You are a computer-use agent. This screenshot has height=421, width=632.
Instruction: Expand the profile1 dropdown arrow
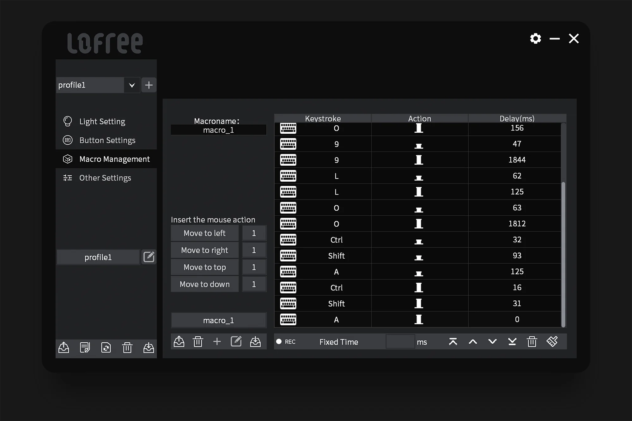point(132,85)
